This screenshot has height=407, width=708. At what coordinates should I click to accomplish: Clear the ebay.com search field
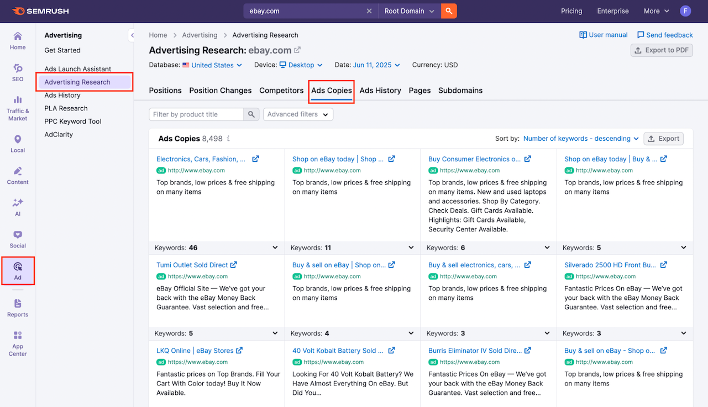pos(369,11)
